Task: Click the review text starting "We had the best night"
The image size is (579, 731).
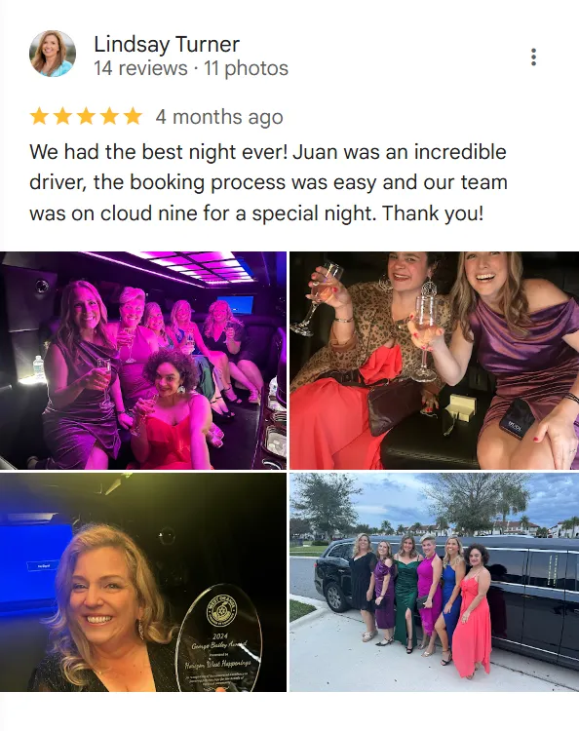Action: point(268,183)
